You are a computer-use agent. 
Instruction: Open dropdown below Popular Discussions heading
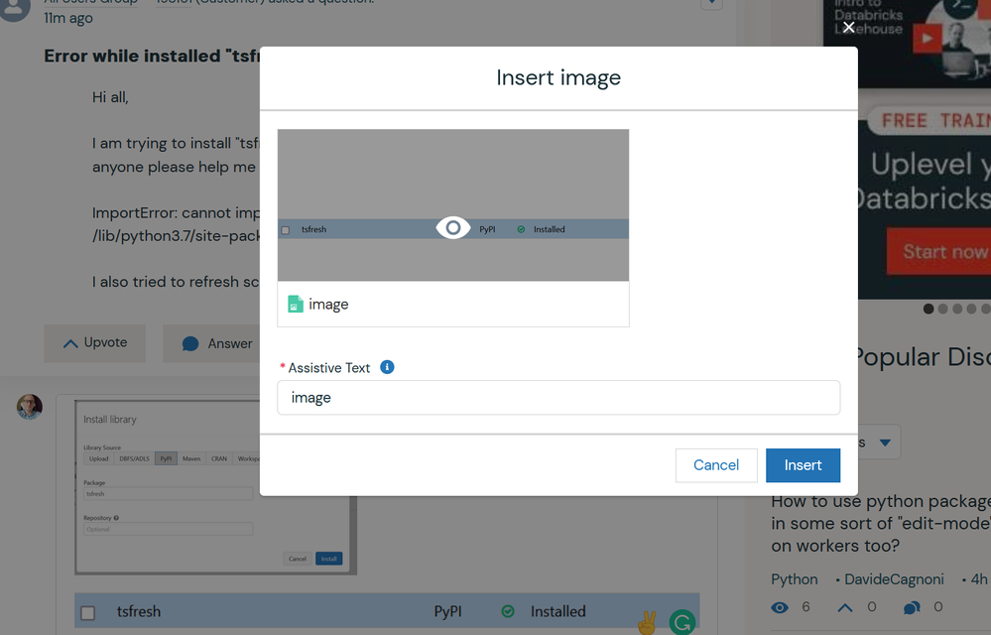(x=883, y=442)
